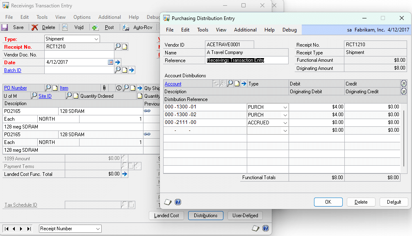Click the Reference input field
This screenshot has height=236, width=412.
coord(246,60)
